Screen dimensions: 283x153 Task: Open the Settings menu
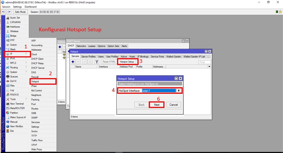pos(18,7)
